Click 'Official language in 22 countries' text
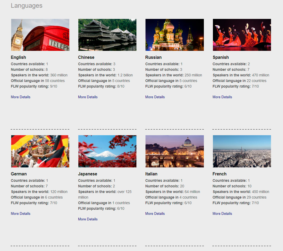 coord(240,81)
